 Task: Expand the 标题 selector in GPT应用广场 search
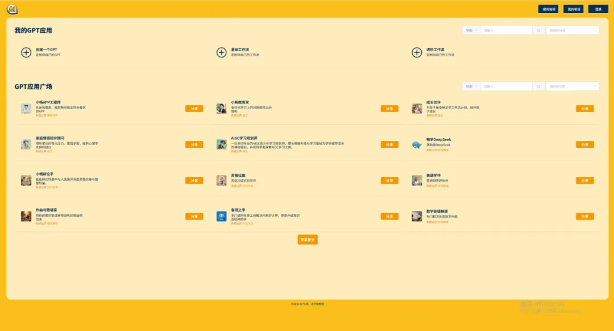click(x=471, y=86)
